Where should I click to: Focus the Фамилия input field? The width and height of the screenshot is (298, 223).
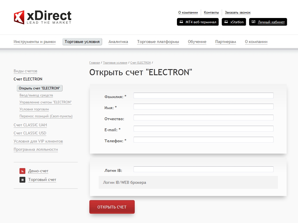tap(203, 96)
